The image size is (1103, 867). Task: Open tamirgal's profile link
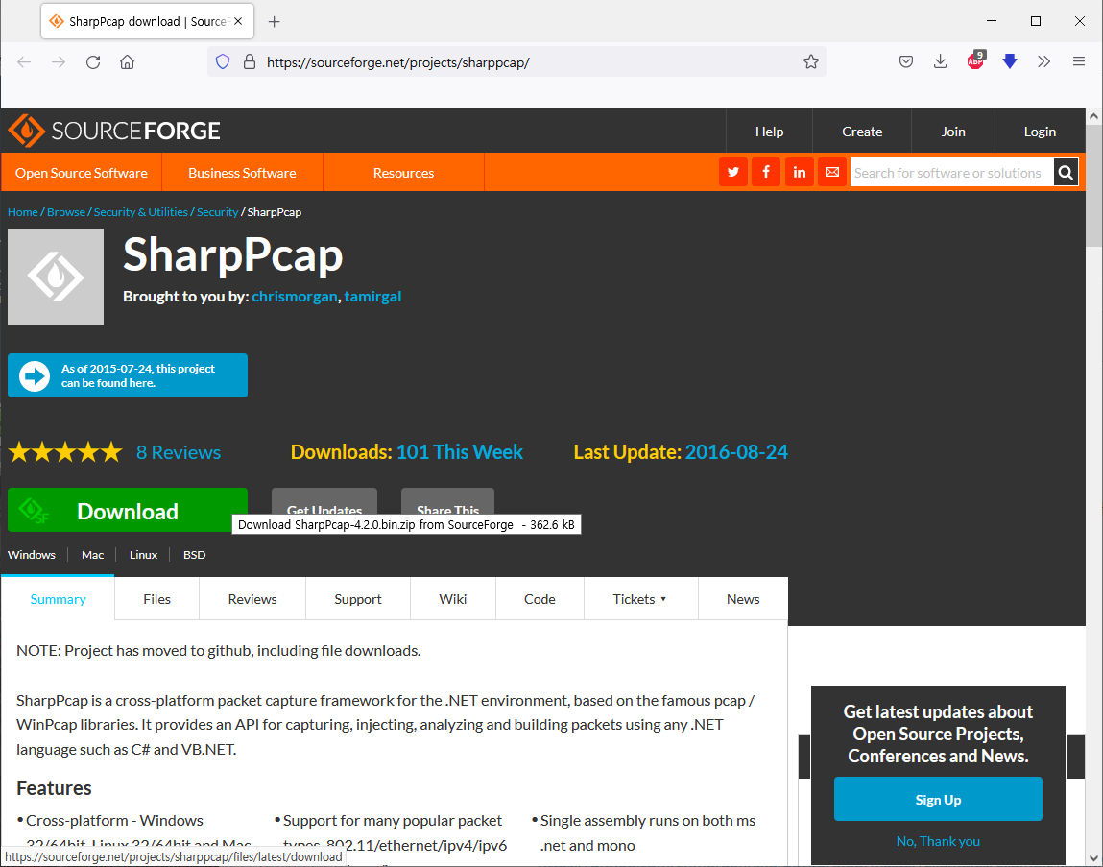click(x=372, y=297)
